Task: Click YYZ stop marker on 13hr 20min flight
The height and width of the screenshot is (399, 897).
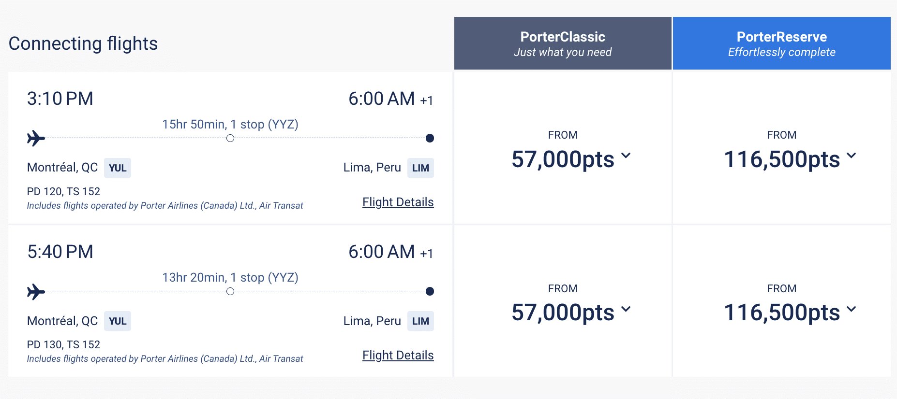Action: click(x=230, y=291)
